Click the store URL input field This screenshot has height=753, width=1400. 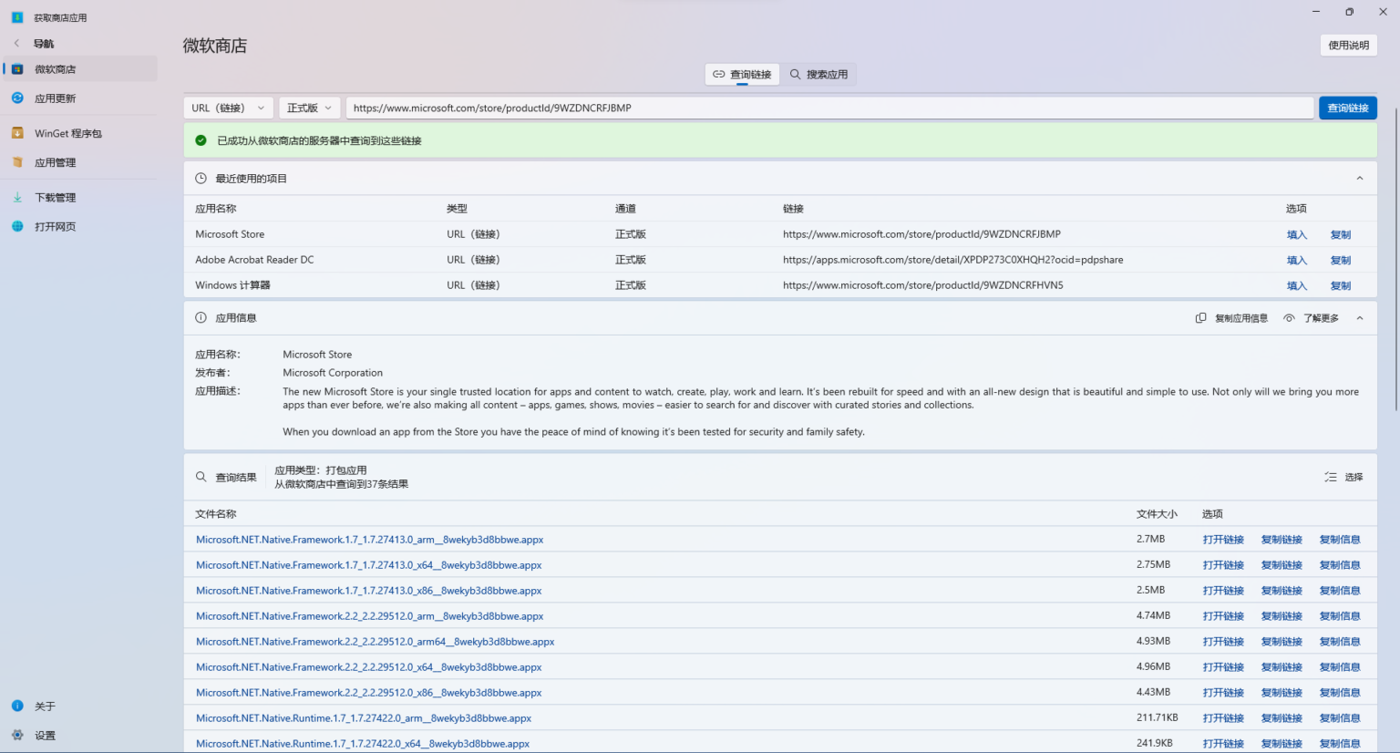point(829,108)
